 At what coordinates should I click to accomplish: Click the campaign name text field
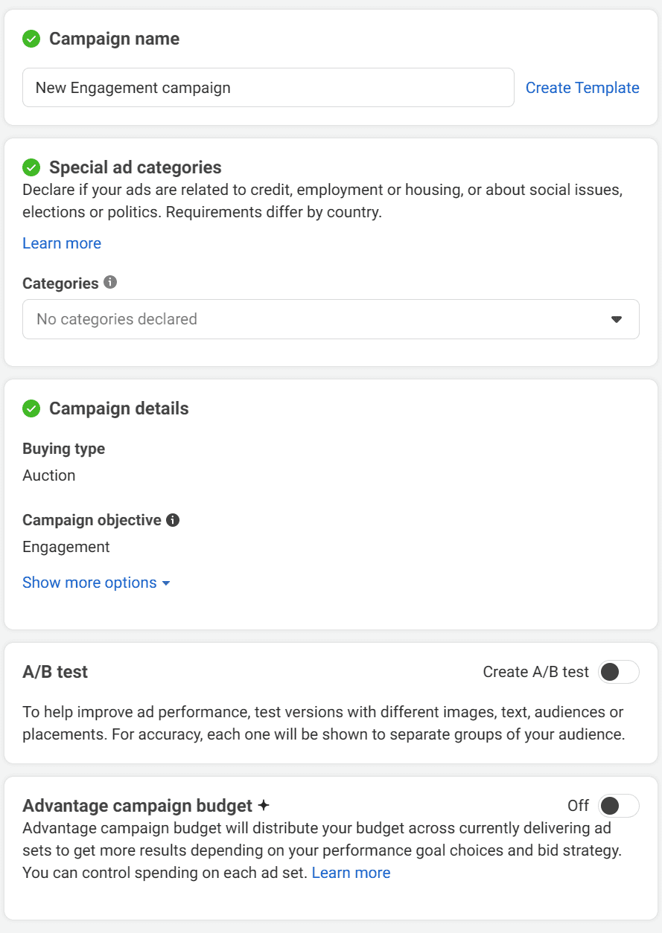pos(268,88)
